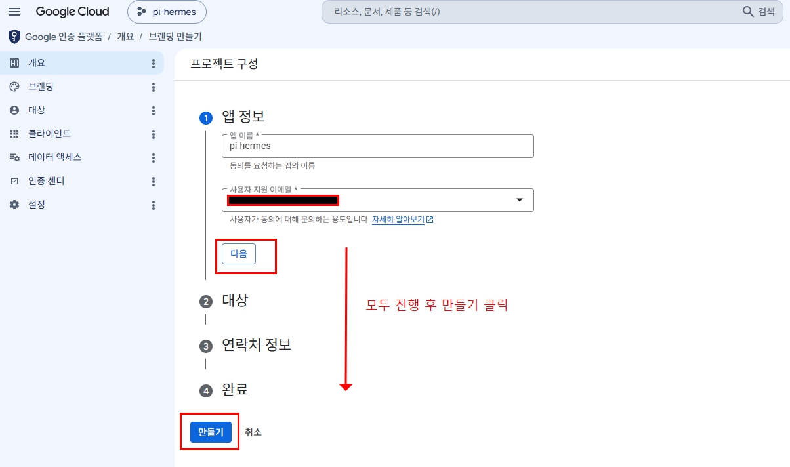Click the Google Cloud logo

coord(72,12)
